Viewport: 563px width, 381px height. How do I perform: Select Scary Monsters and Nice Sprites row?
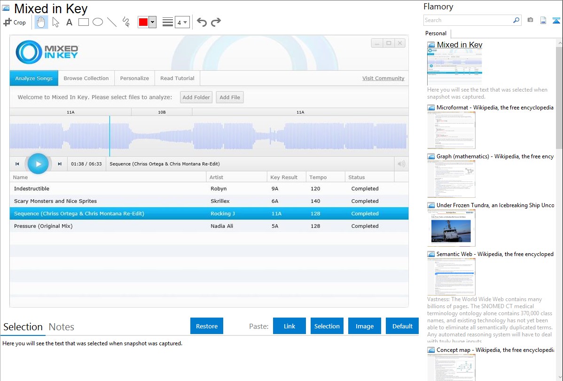tap(209, 201)
